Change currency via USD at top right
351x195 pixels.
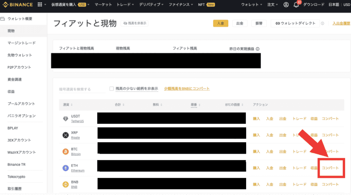(x=347, y=5)
